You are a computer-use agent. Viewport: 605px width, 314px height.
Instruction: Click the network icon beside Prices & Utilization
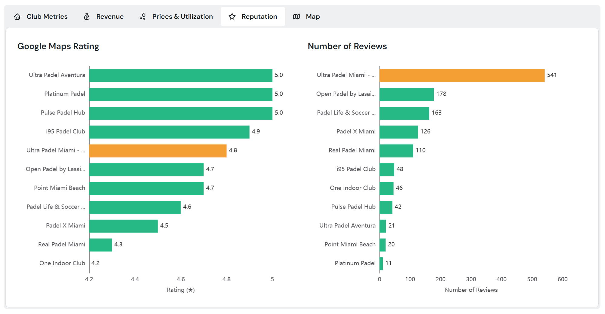(142, 16)
